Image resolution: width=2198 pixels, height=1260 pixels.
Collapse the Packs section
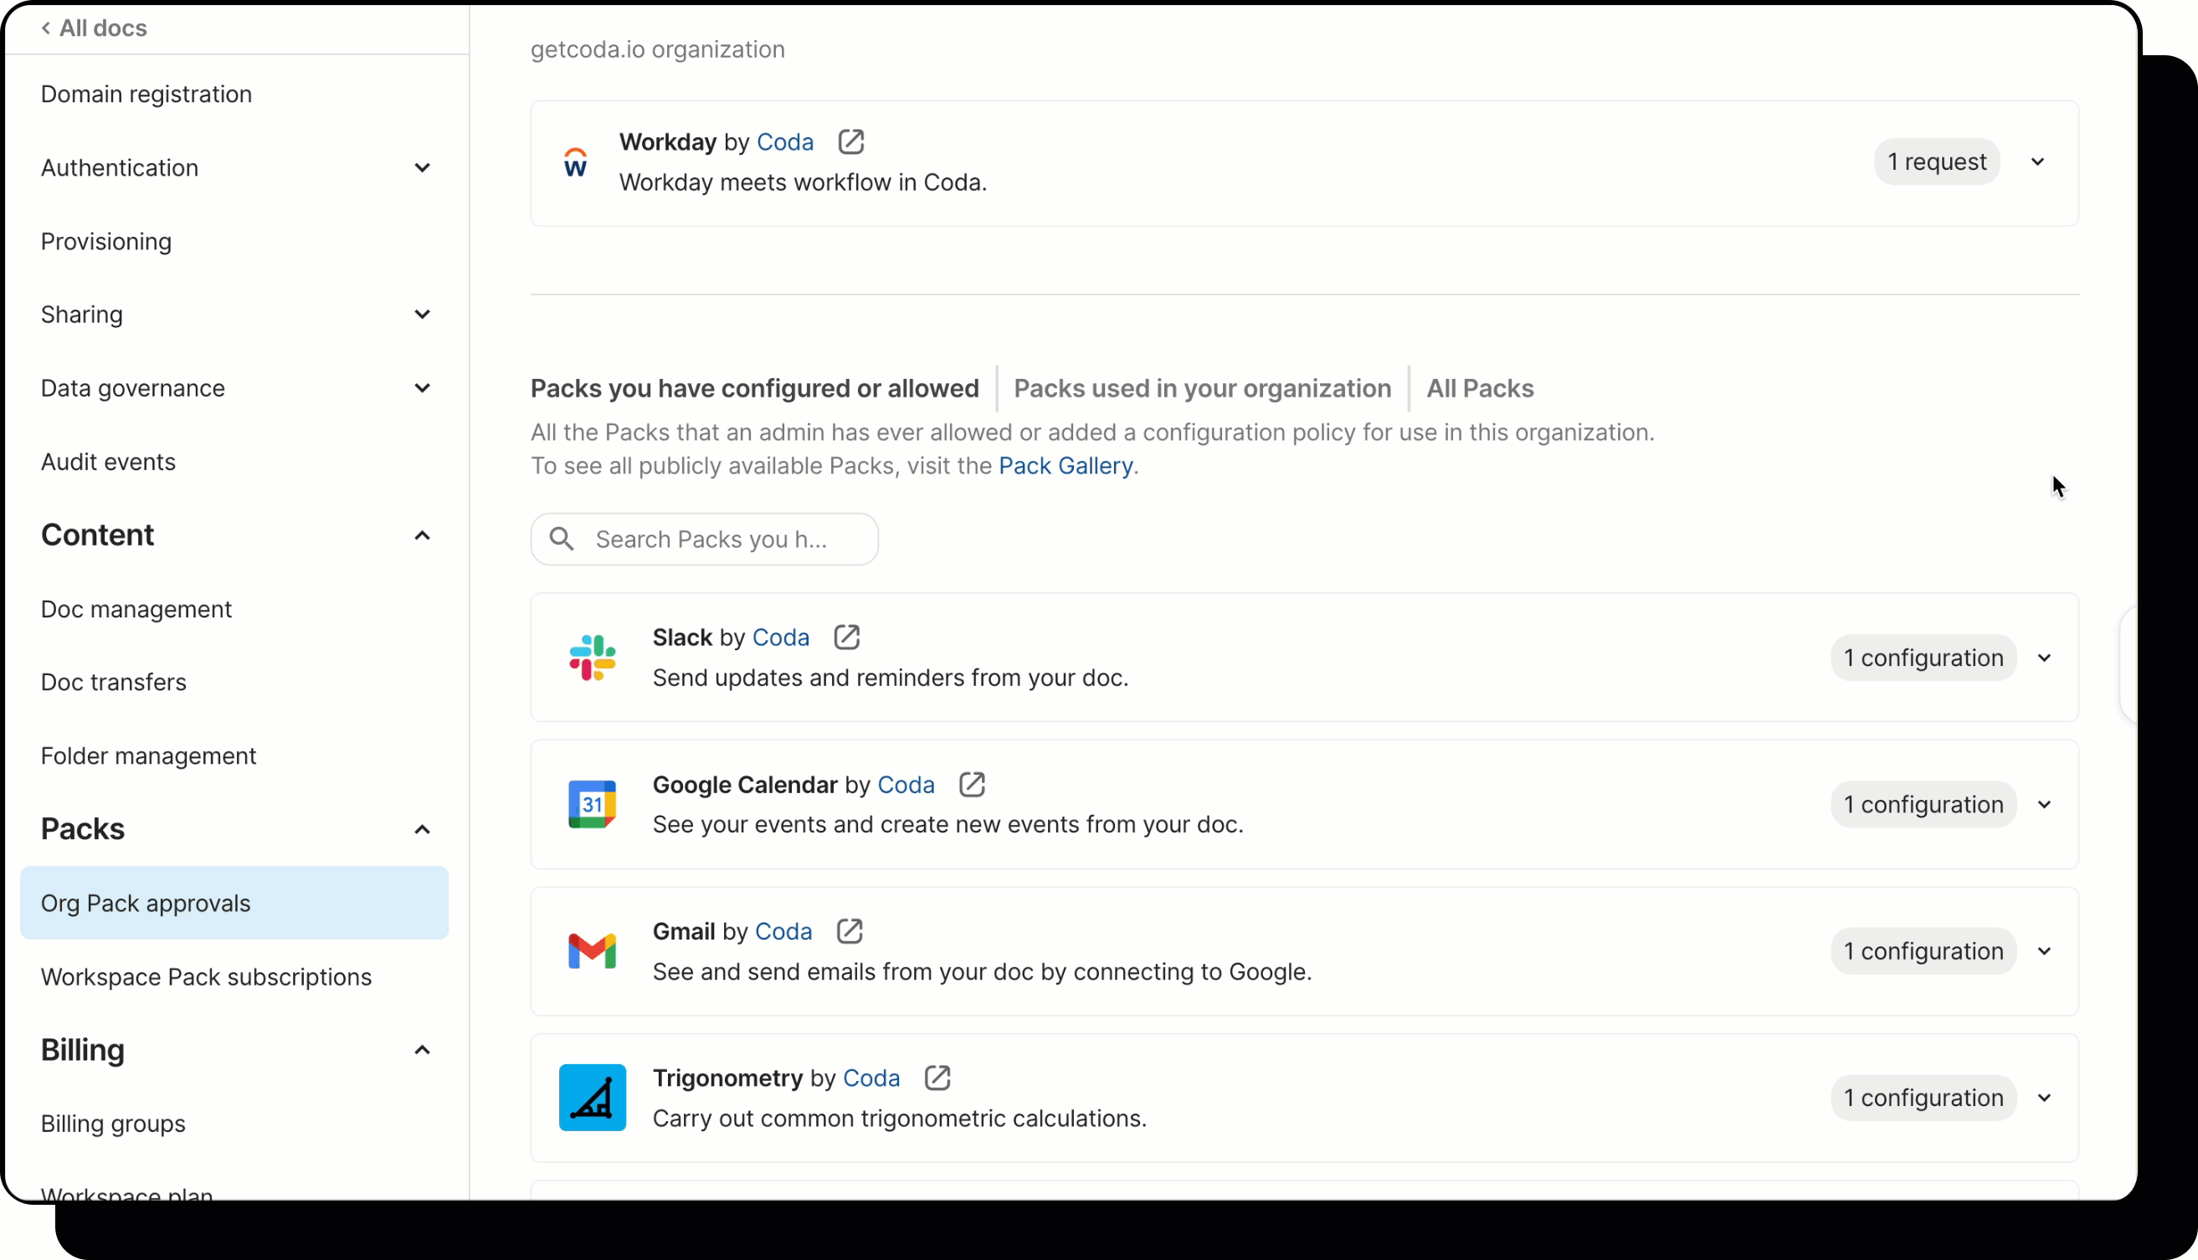click(x=422, y=829)
